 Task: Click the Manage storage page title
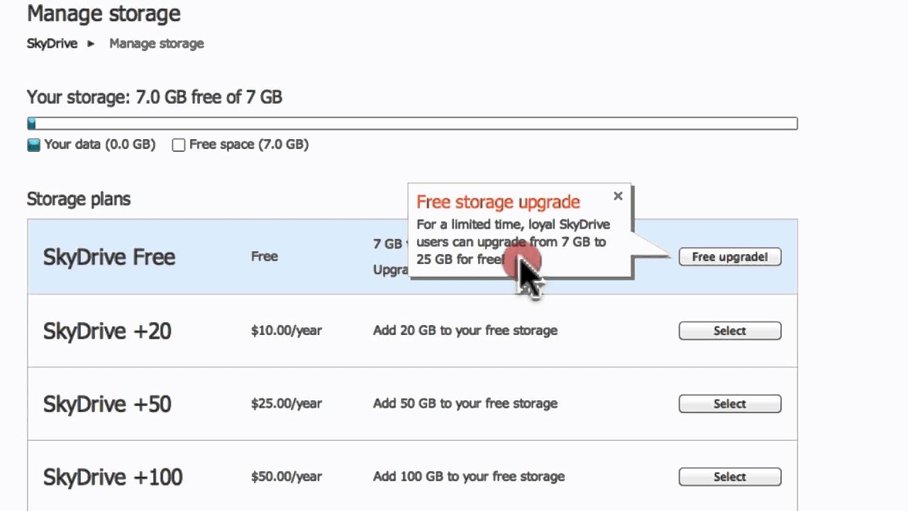(x=104, y=13)
